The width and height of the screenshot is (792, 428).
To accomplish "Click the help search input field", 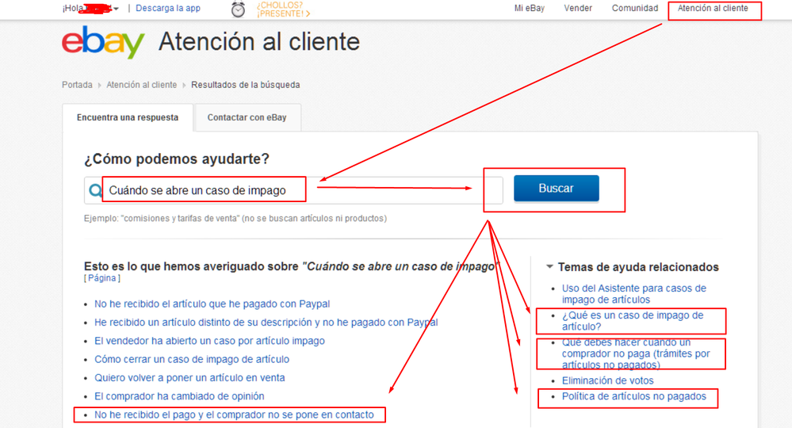I will pyautogui.click(x=293, y=190).
